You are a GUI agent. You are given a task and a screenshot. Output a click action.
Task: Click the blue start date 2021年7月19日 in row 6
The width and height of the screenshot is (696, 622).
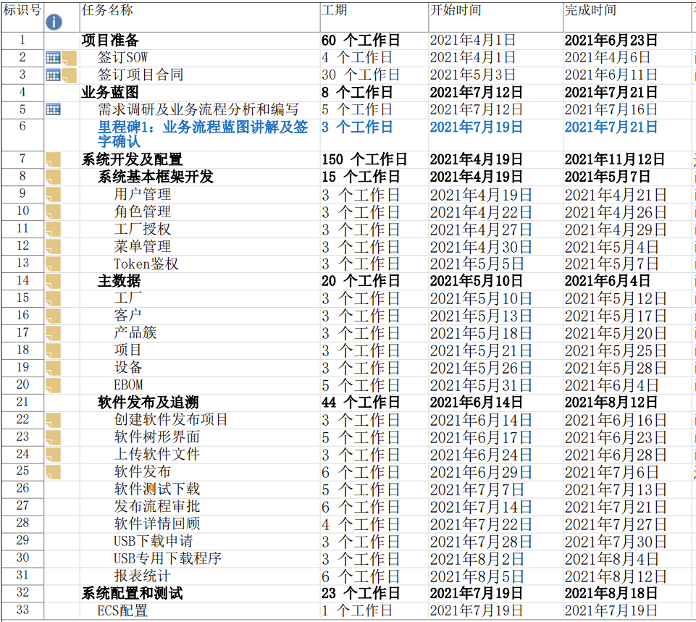pos(477,127)
